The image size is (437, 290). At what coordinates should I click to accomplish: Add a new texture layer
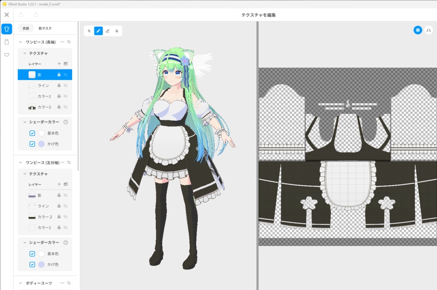pos(58,63)
